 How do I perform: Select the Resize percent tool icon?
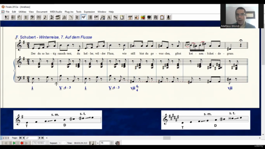(116, 17)
